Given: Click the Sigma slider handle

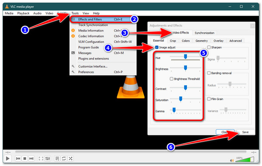Looking at the screenshot, I should (218, 58).
